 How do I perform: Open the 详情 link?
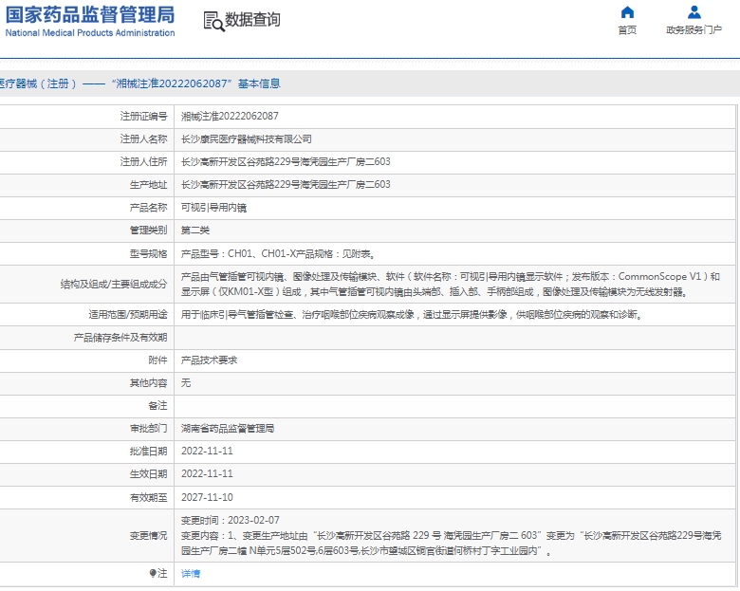(191, 574)
